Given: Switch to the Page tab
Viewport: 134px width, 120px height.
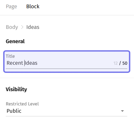Looking at the screenshot, I should tap(12, 6).
